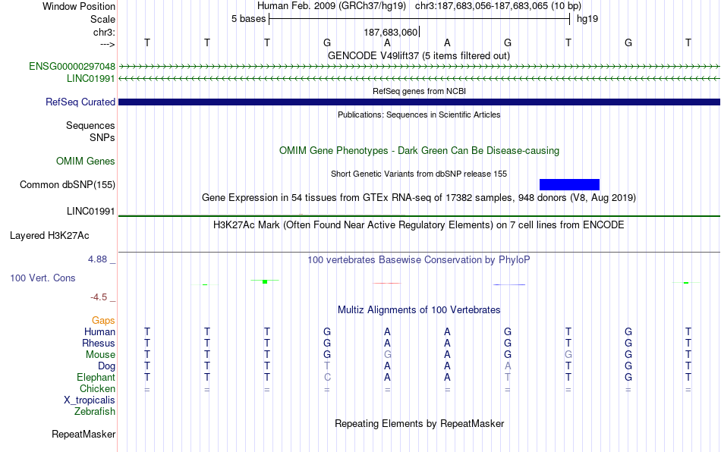Click the GENCODE V49lift37 track title

click(x=418, y=55)
